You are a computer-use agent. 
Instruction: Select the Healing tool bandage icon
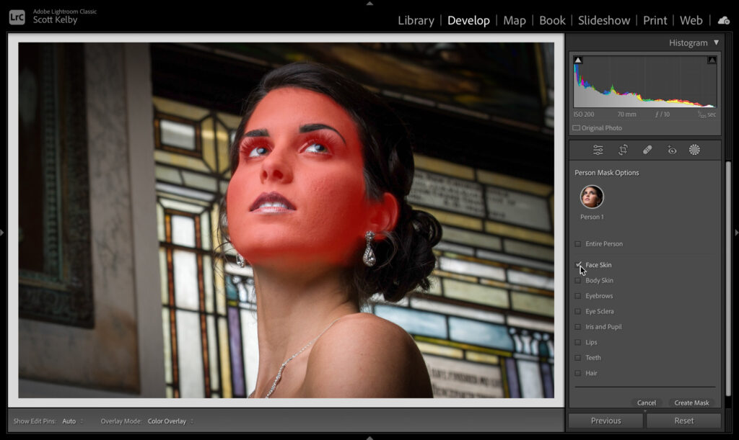tap(647, 150)
